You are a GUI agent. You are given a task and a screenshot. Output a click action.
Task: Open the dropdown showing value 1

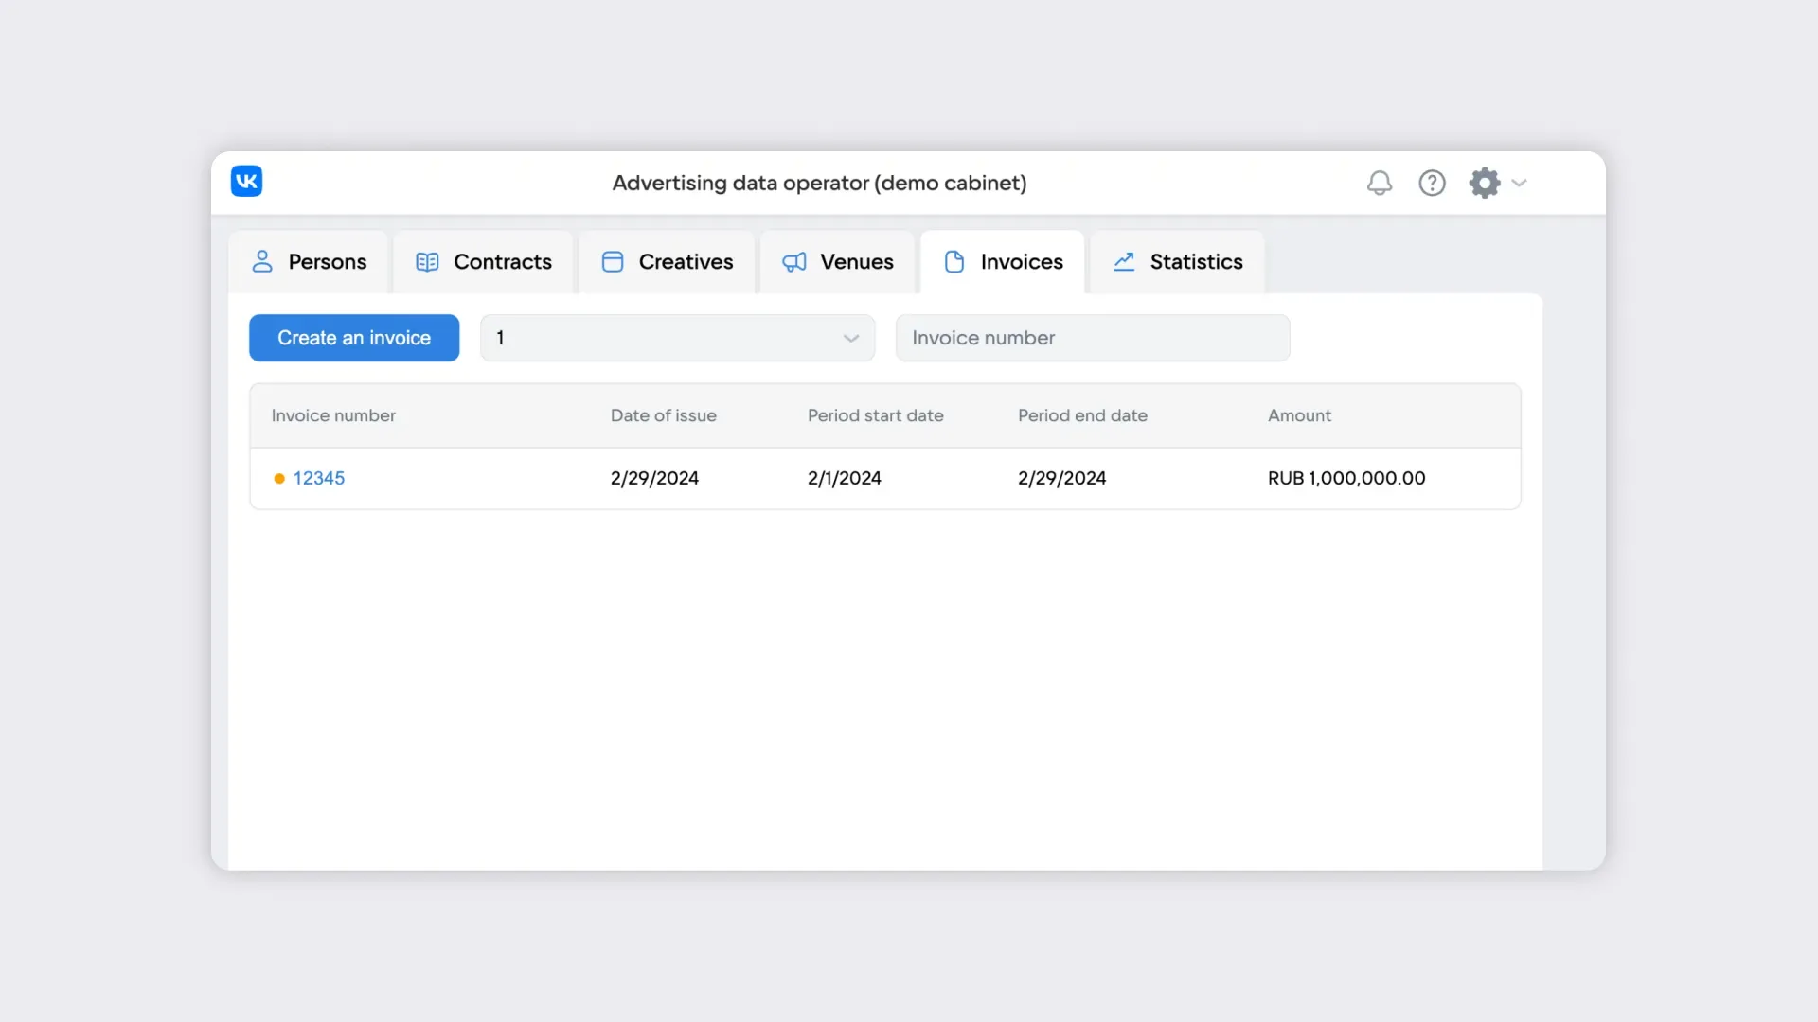(663, 338)
